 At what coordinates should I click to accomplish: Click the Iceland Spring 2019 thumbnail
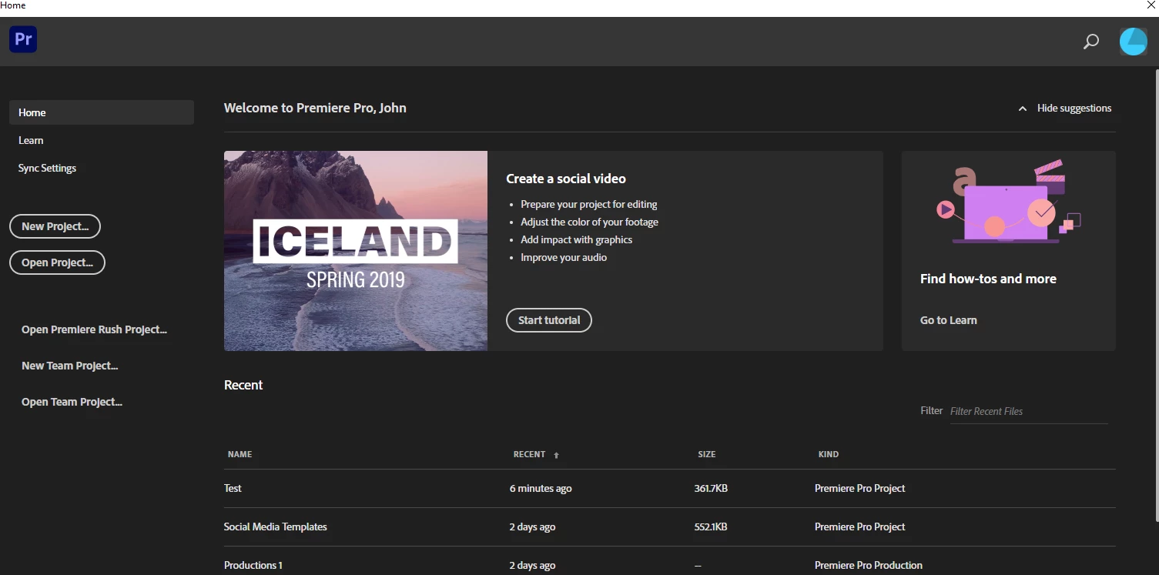coord(356,251)
